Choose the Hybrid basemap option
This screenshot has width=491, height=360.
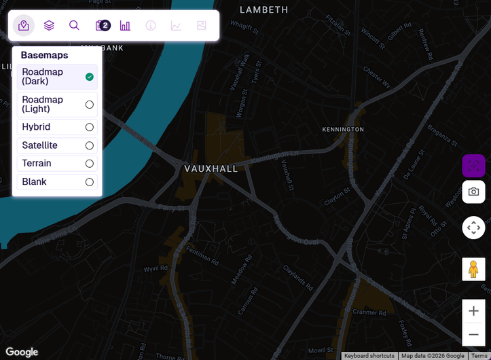point(57,127)
